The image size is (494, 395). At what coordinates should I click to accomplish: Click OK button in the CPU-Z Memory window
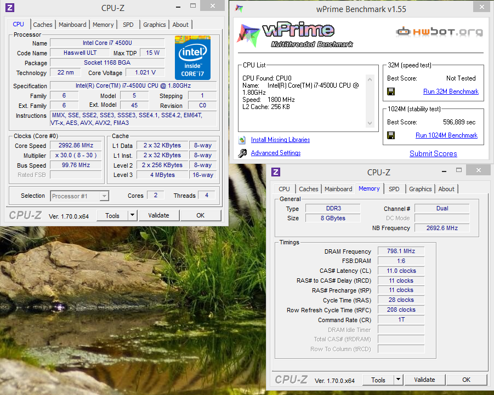[x=466, y=380]
